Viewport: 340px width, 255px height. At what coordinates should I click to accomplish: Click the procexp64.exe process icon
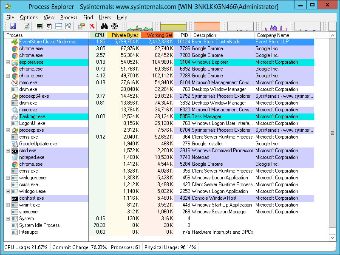tap(15, 96)
